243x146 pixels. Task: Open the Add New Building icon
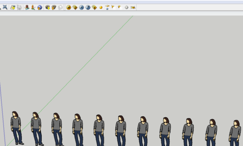tap(27, 7)
